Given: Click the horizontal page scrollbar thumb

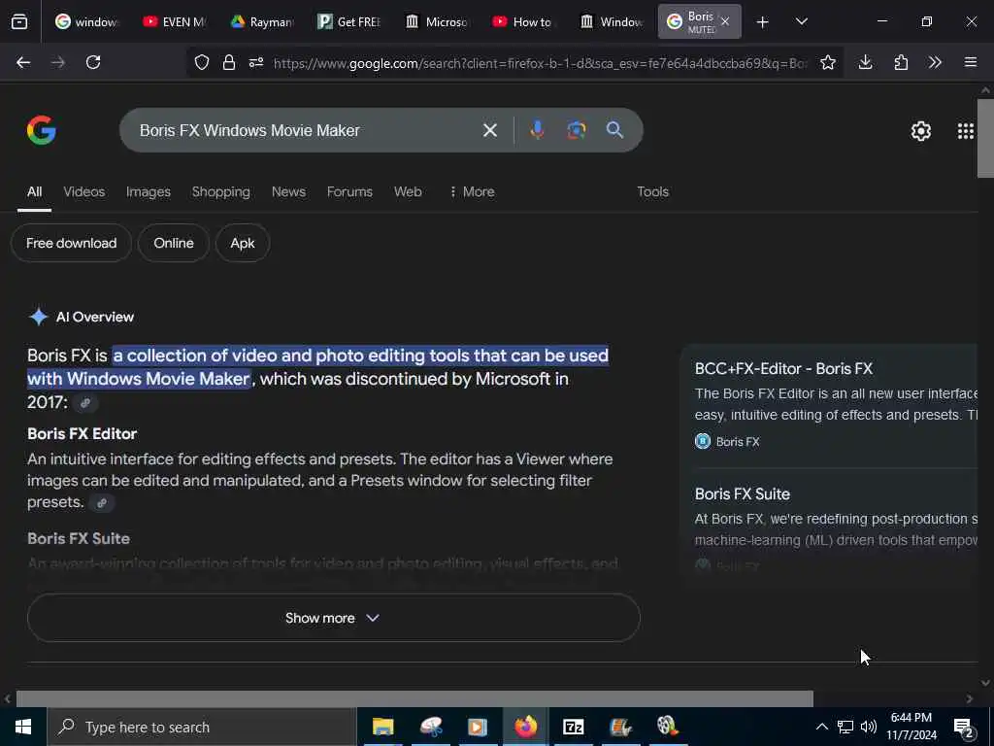Looking at the screenshot, I should coord(414,698).
